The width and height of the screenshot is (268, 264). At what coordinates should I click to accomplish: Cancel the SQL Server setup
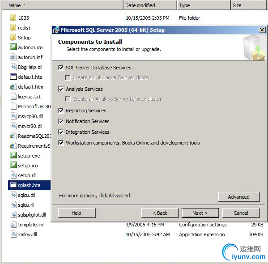pyautogui.click(x=241, y=213)
